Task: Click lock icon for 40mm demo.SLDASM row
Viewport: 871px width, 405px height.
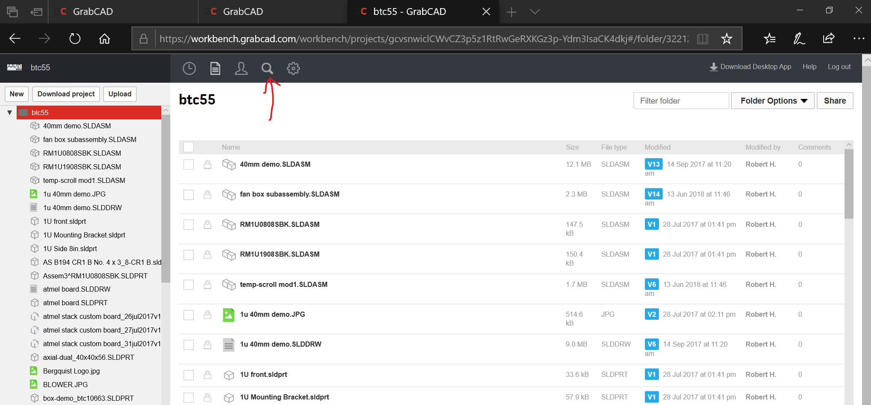Action: [x=207, y=165]
